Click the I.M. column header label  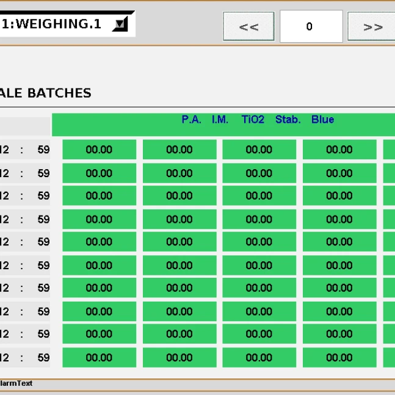pyautogui.click(x=220, y=120)
